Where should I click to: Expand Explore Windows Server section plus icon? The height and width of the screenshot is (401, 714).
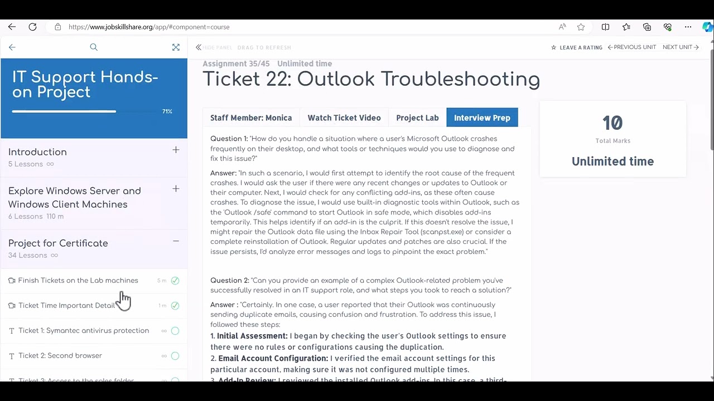click(176, 189)
